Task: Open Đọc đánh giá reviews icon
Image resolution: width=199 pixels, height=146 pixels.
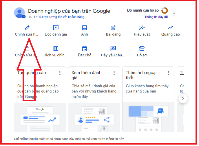Action: coord(56,28)
